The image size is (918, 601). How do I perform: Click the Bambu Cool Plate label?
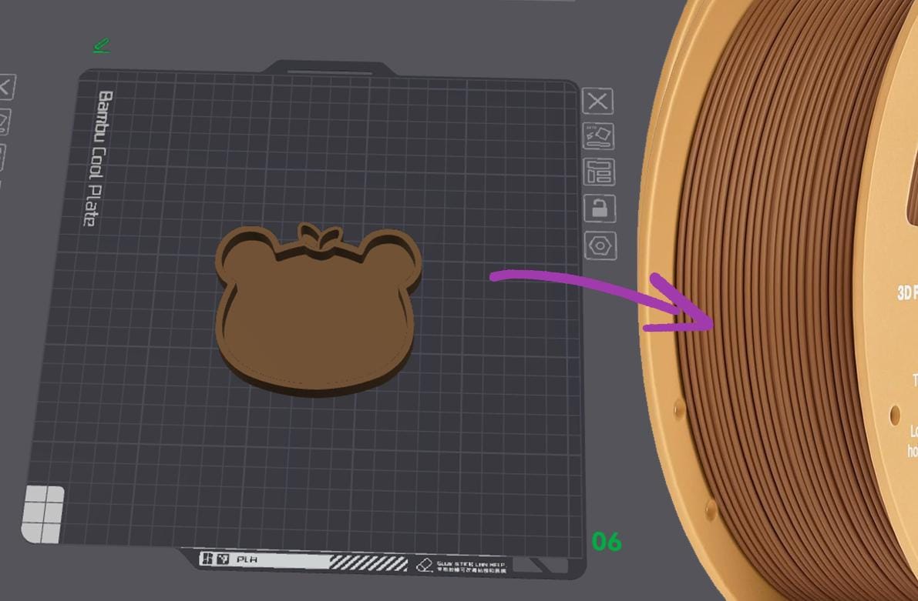[99, 158]
